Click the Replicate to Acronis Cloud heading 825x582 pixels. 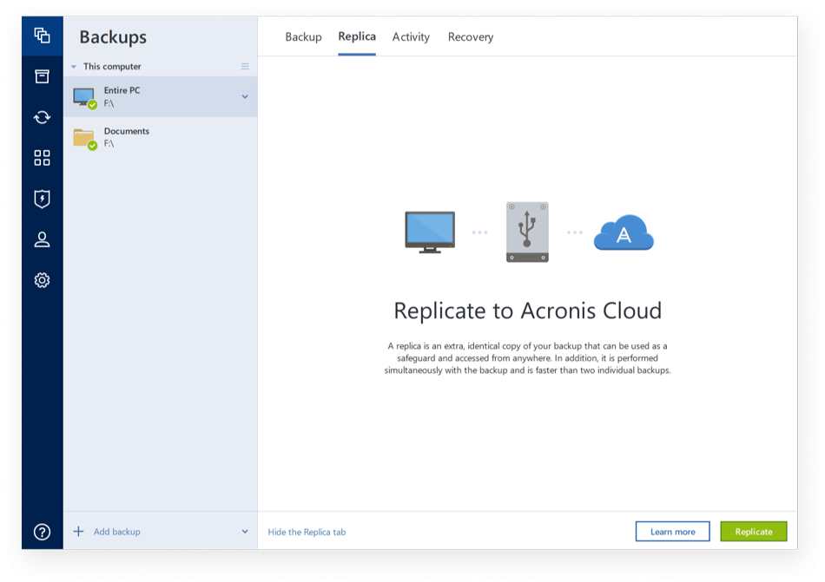(x=528, y=311)
